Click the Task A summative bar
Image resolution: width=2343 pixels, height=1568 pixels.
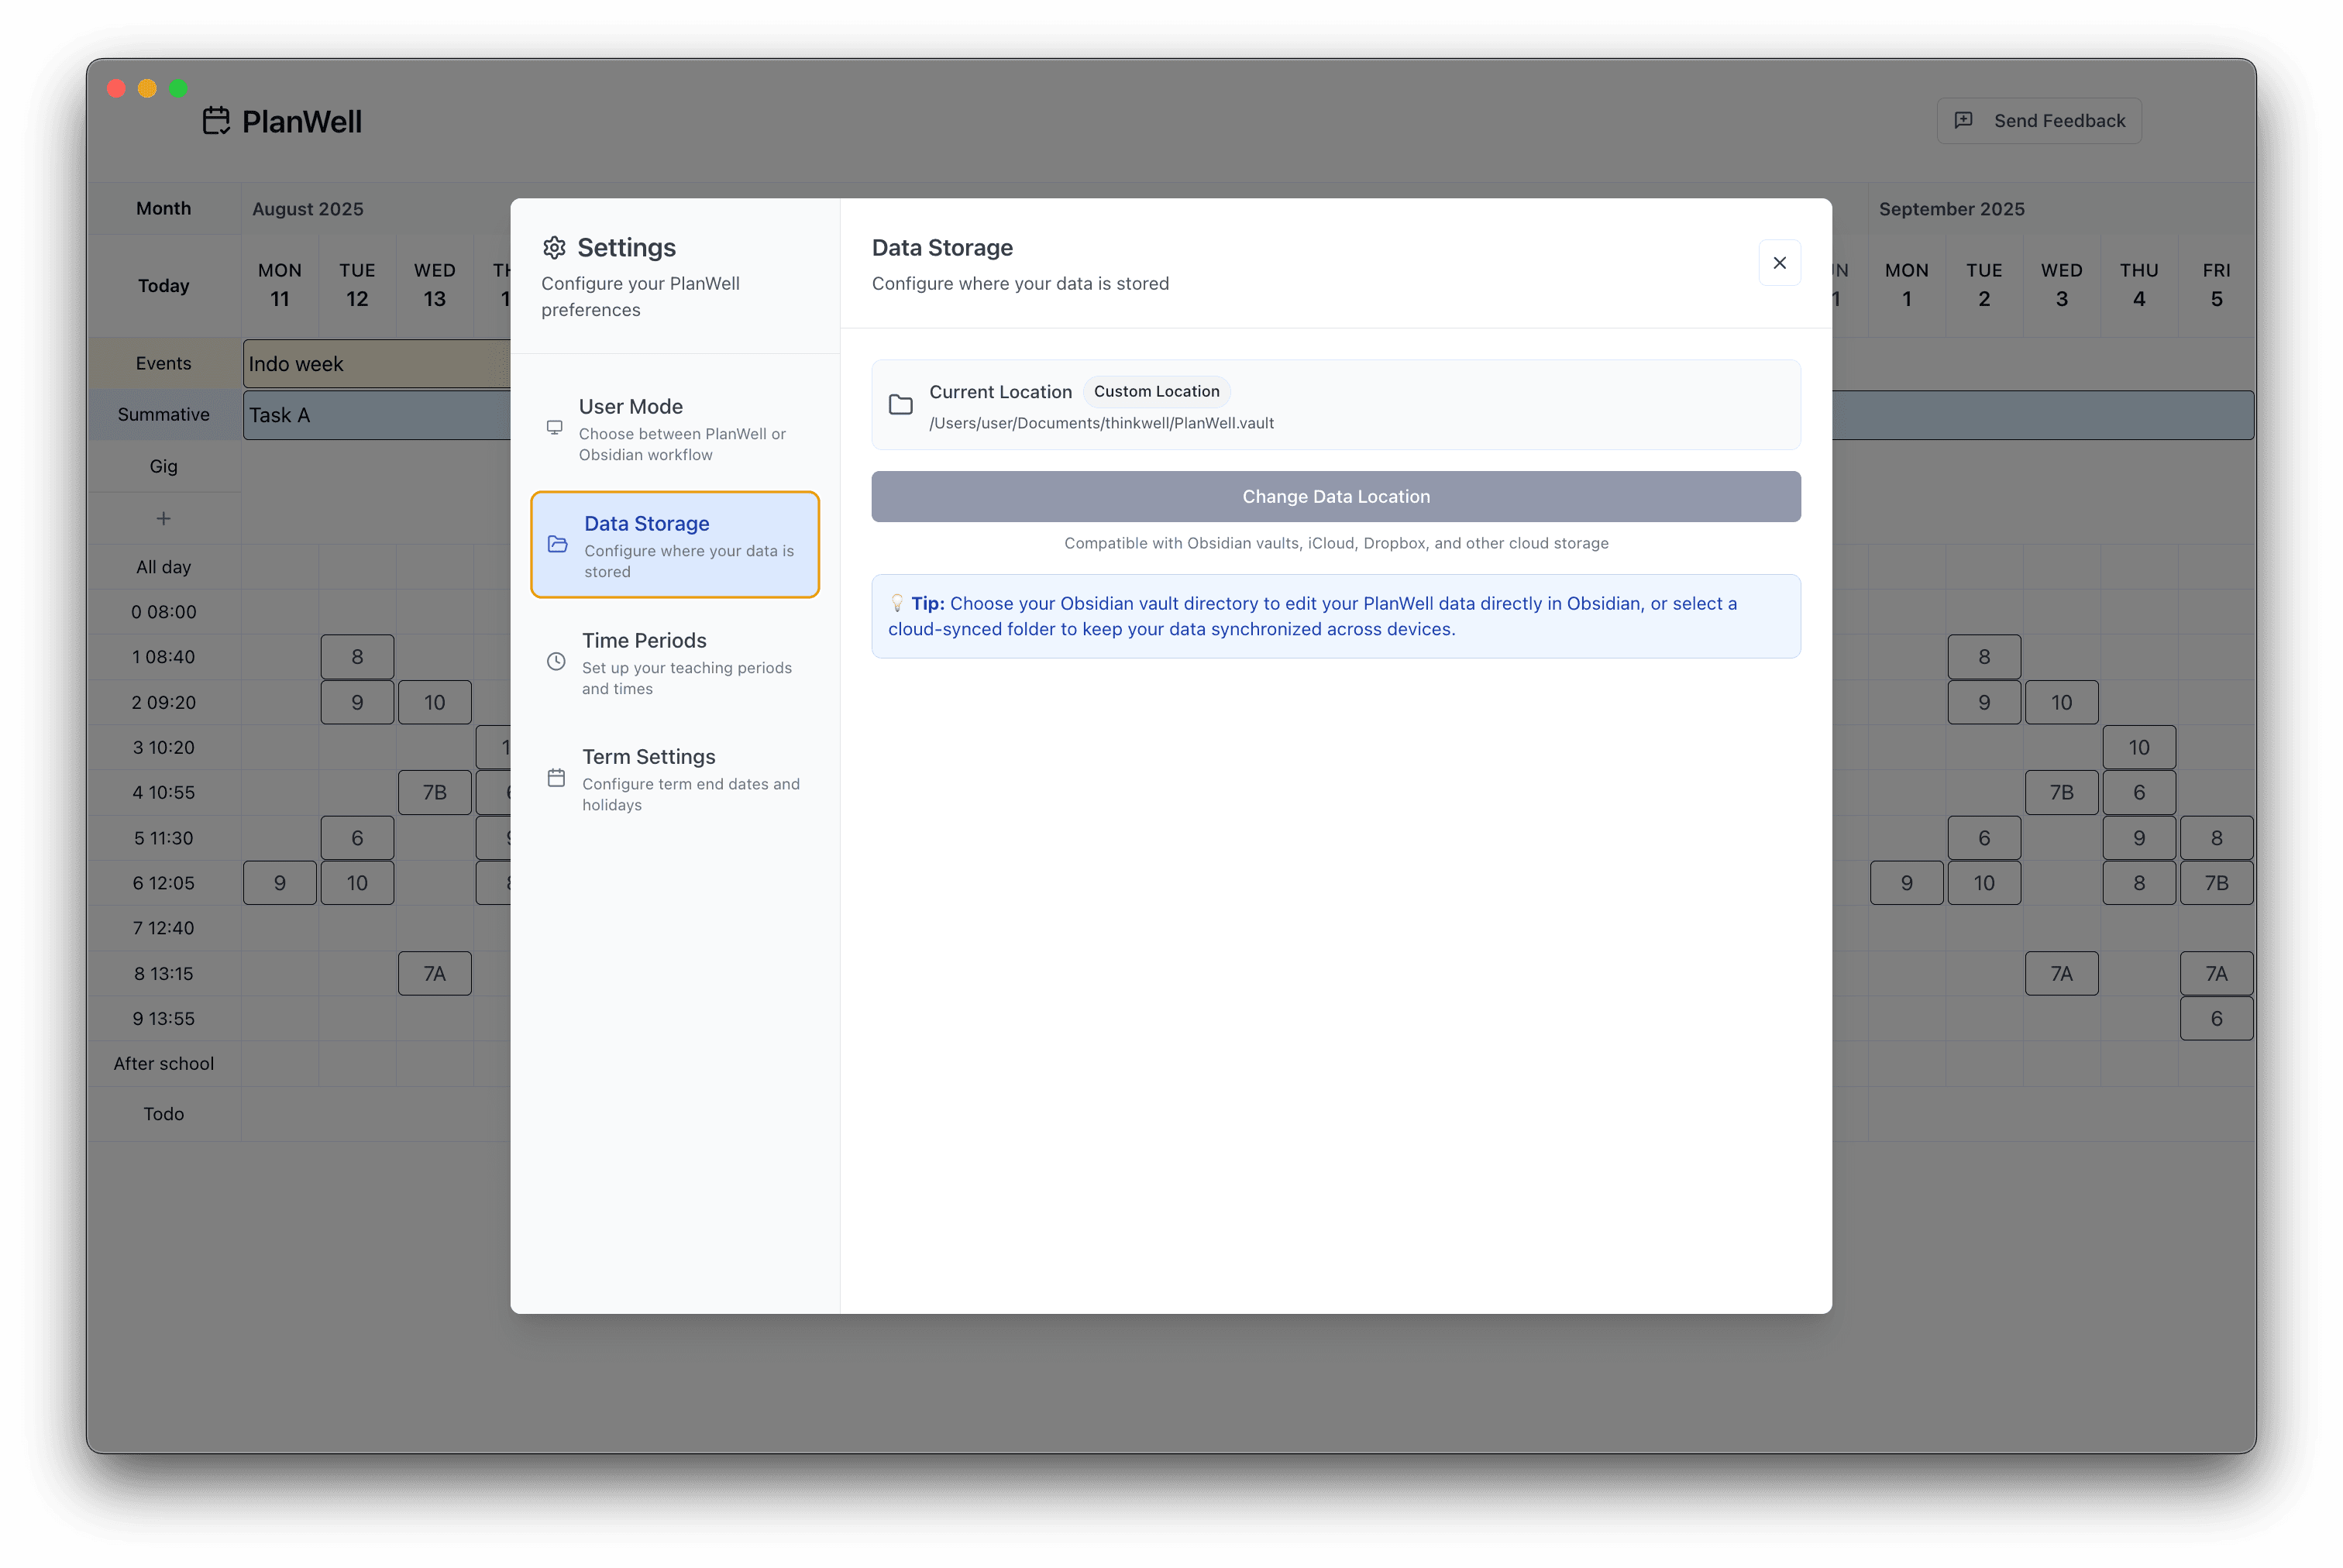tap(377, 415)
